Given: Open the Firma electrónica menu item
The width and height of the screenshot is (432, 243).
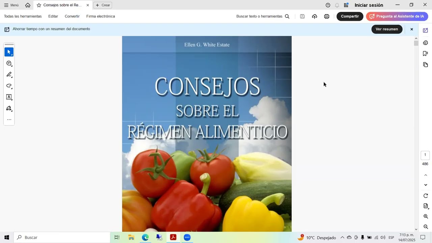Looking at the screenshot, I should (101, 16).
